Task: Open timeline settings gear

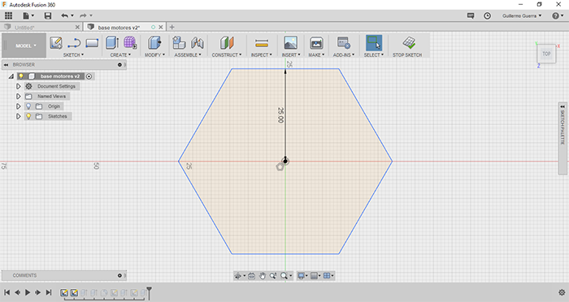Action: pos(562,292)
